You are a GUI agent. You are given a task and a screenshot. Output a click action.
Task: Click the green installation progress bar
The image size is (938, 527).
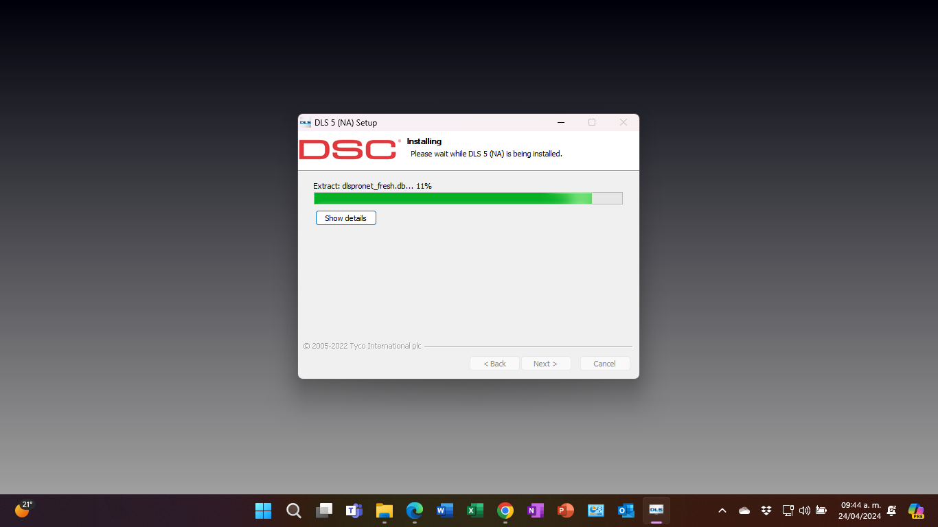coord(468,198)
